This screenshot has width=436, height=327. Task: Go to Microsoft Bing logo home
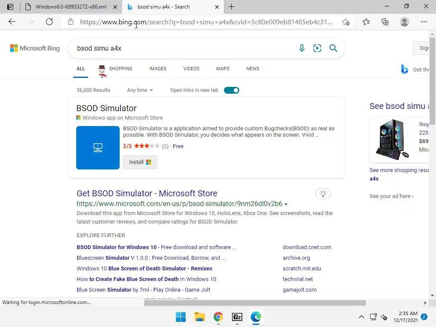click(35, 48)
